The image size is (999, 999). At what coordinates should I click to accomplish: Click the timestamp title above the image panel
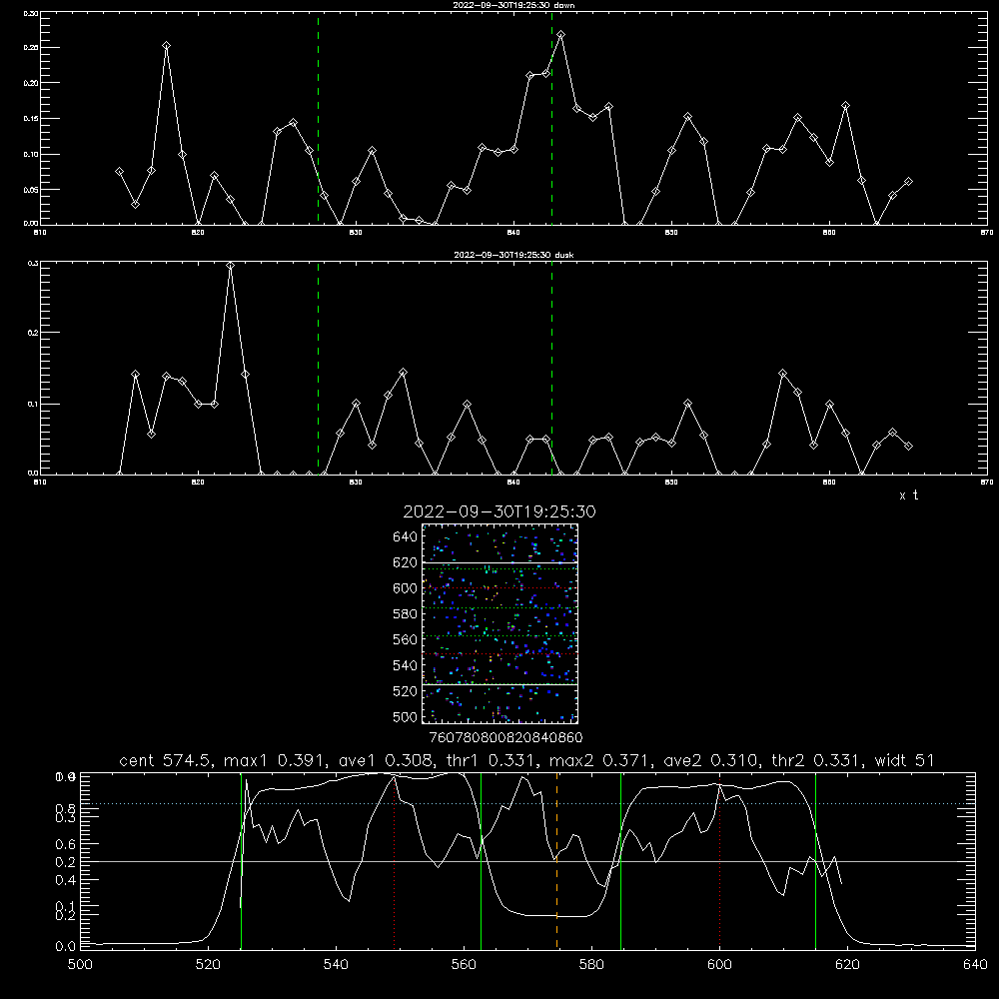(499, 511)
